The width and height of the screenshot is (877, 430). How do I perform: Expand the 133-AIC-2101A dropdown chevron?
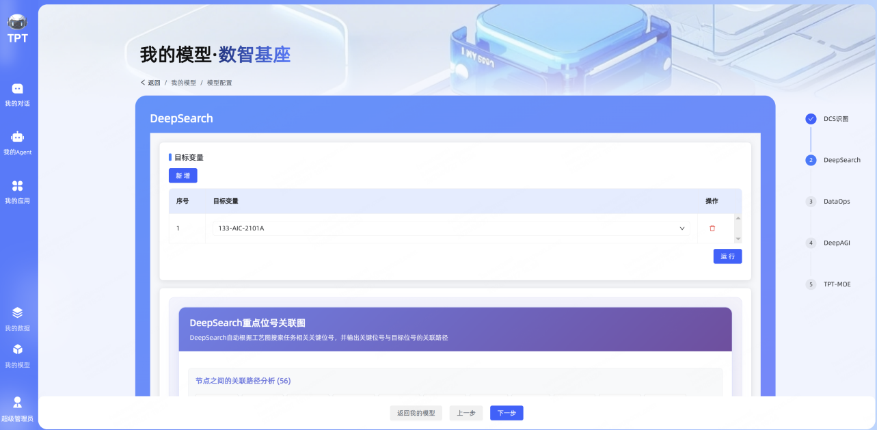682,228
